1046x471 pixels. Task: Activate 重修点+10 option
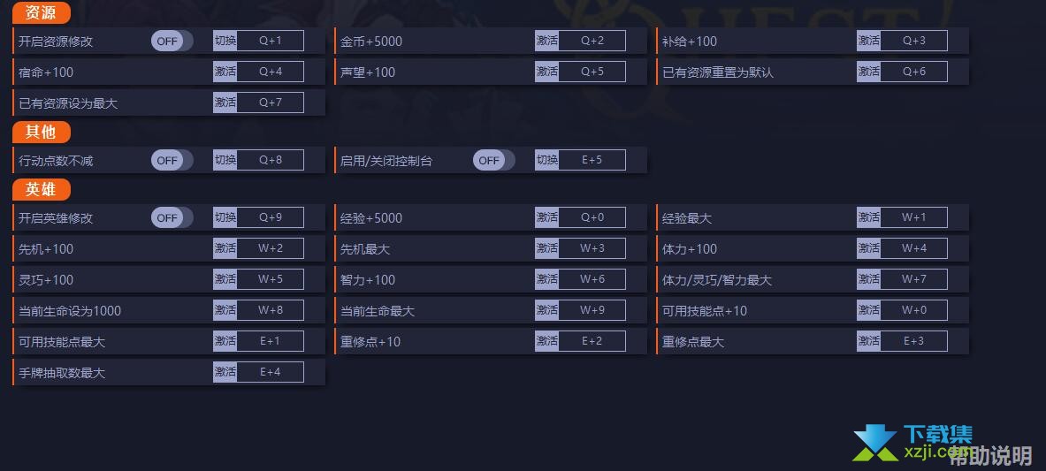click(x=546, y=341)
